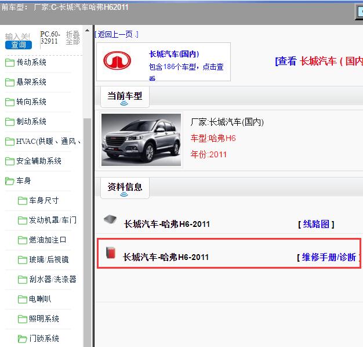Select 发动机罩/车门 subitem
Image resolution: width=363 pixels, height=347 pixels.
pyautogui.click(x=53, y=220)
